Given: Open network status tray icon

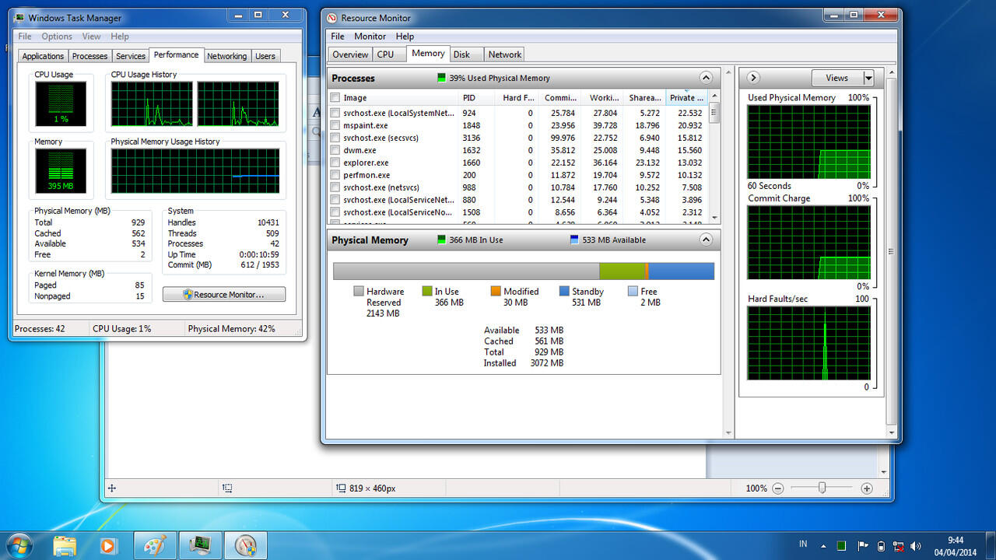Looking at the screenshot, I should pos(899,546).
